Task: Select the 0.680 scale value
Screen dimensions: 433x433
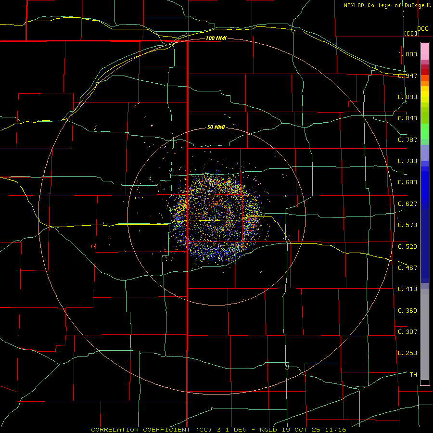Action: click(408, 182)
